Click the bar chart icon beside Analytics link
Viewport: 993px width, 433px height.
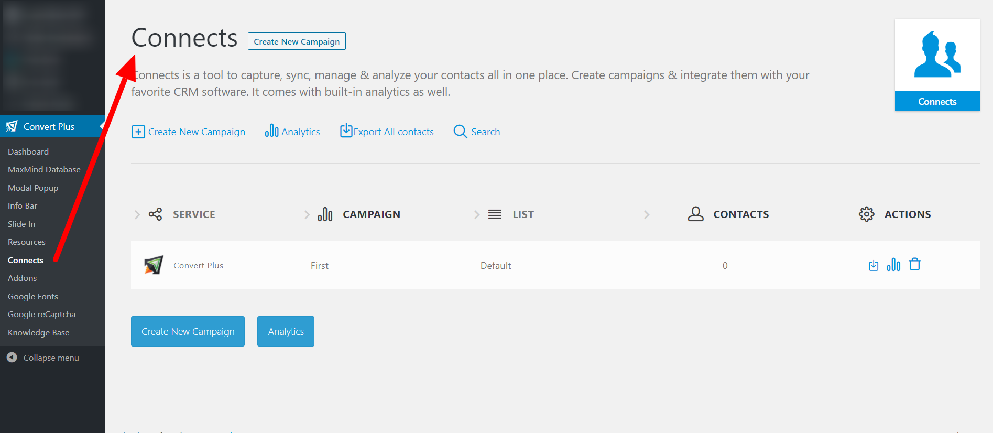coord(271,131)
